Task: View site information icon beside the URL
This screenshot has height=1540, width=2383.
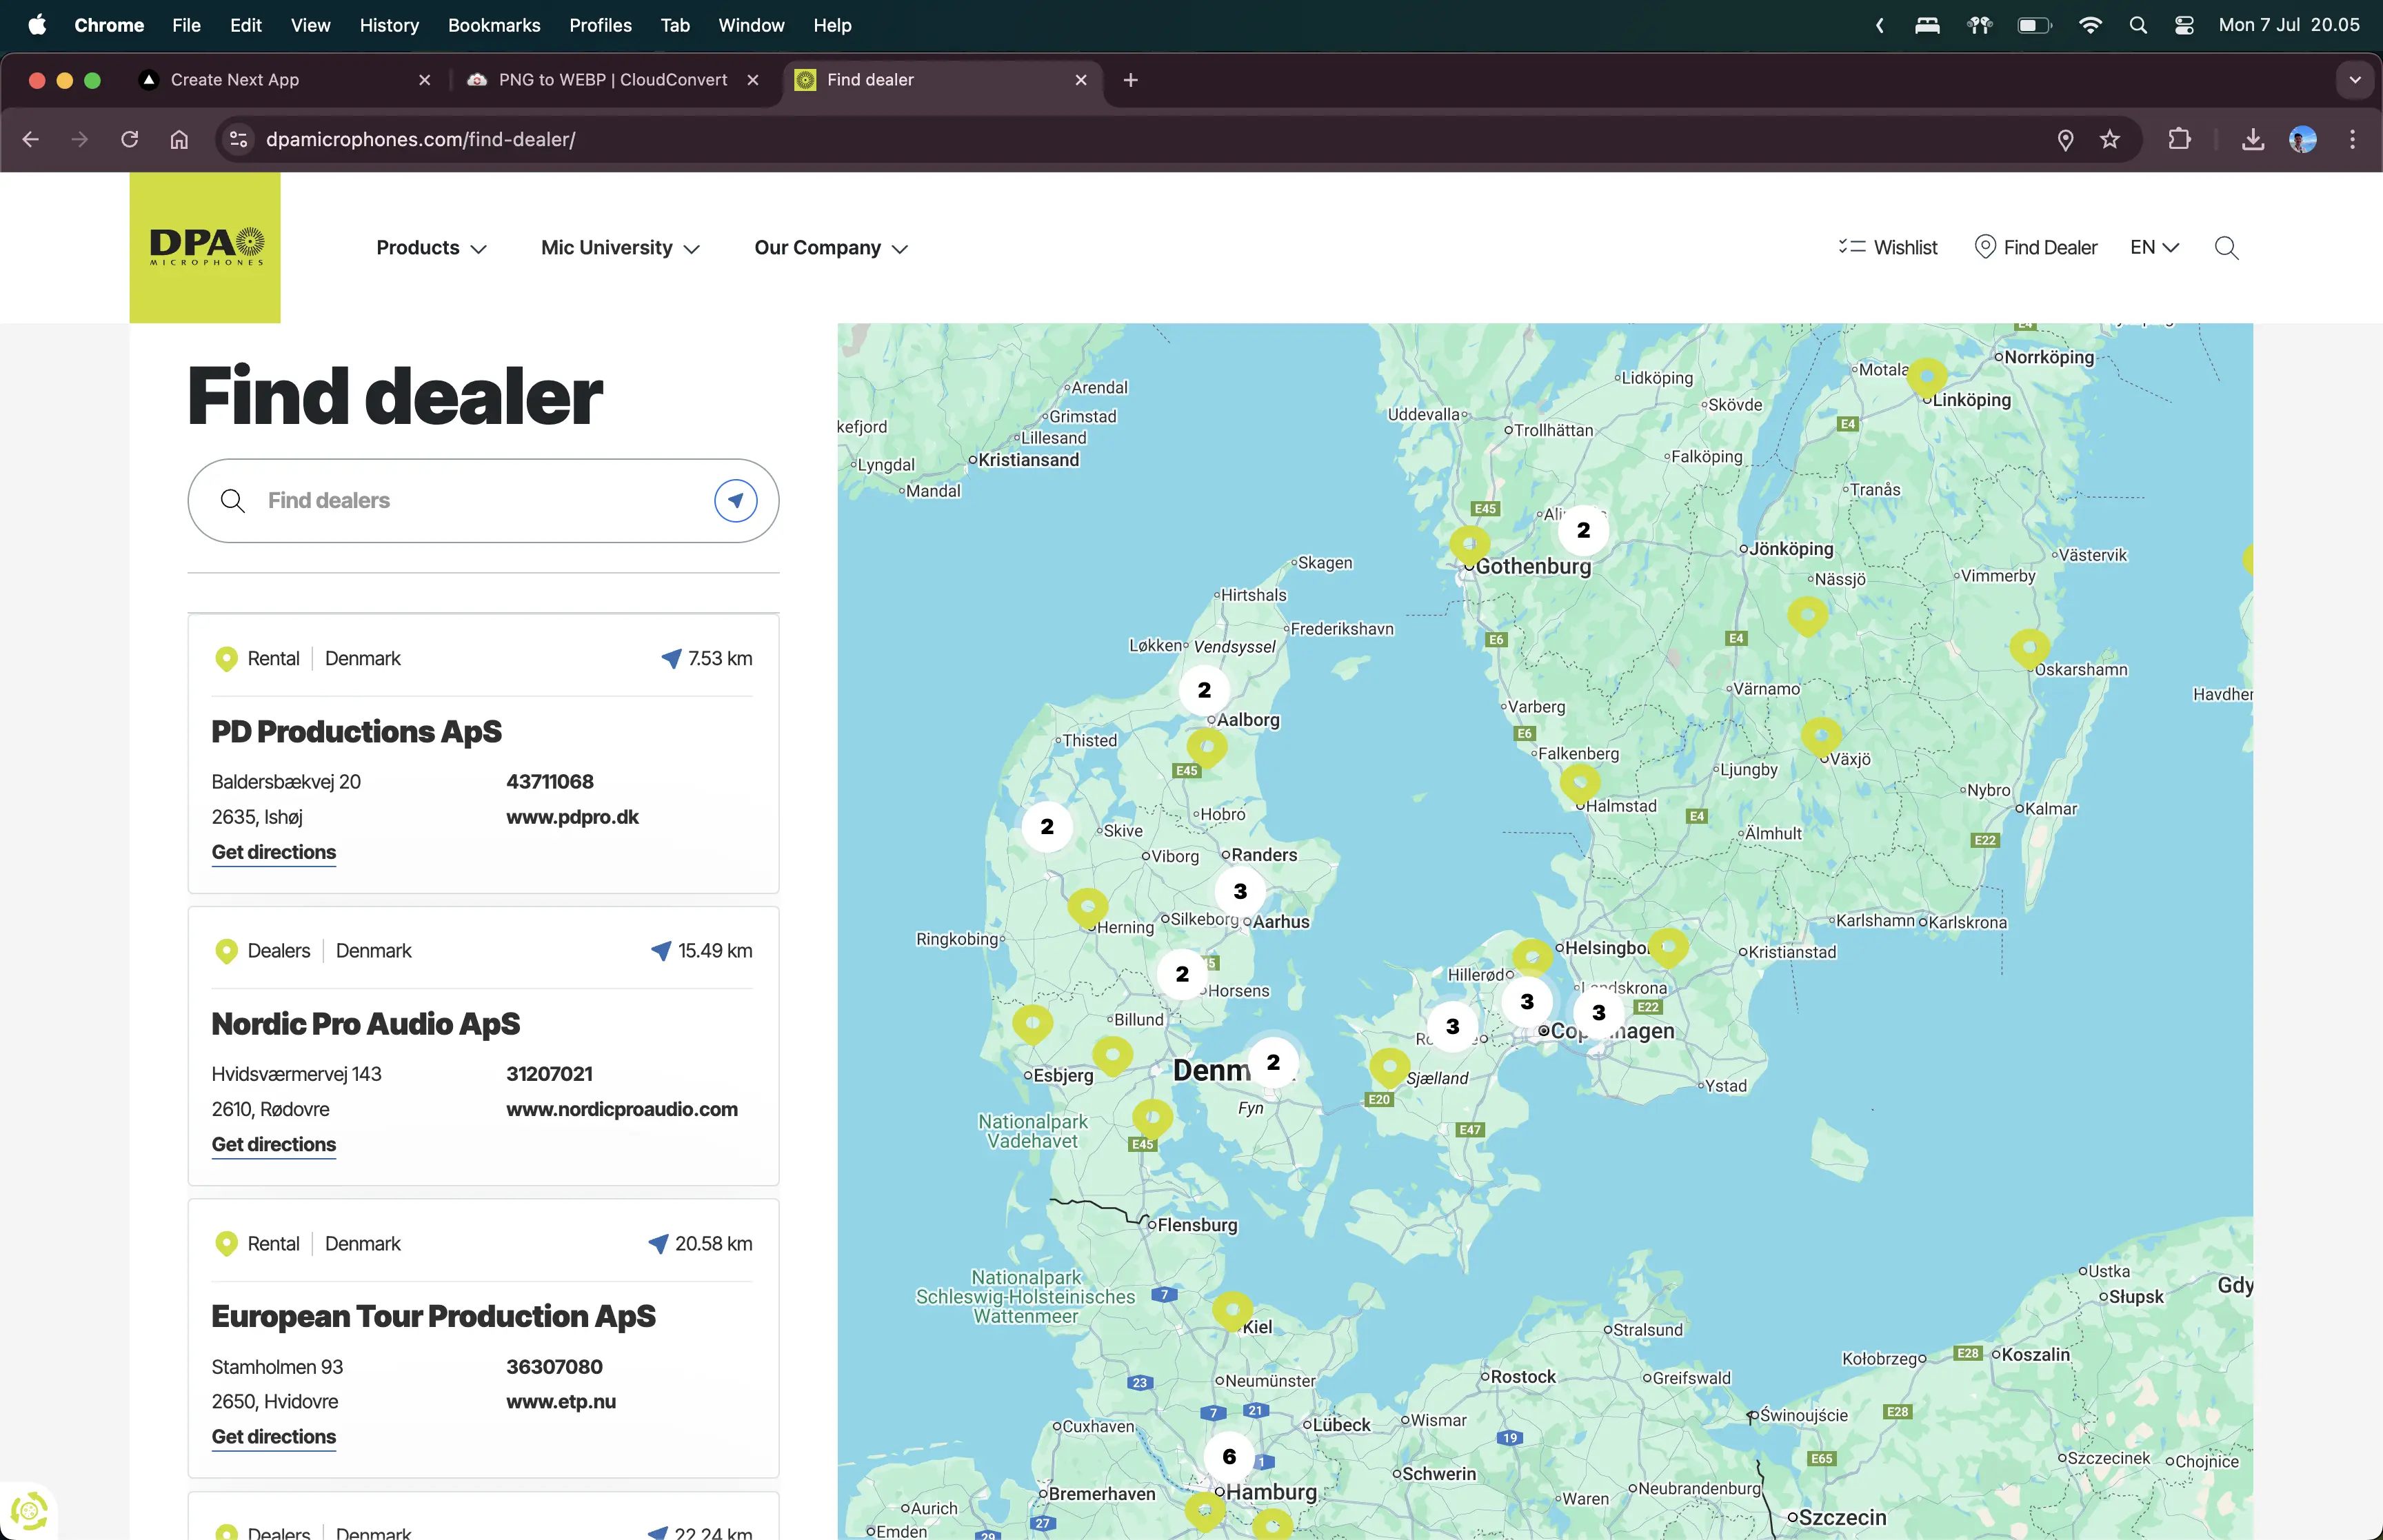Action: (x=238, y=139)
